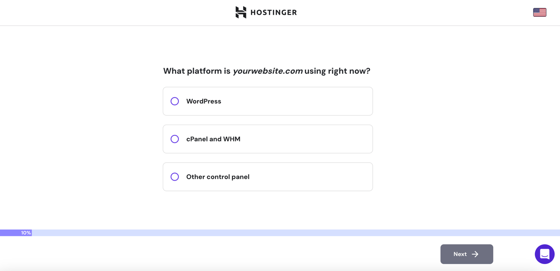Proceed to the next onboarding step
This screenshot has height=271, width=560.
pos(467,254)
